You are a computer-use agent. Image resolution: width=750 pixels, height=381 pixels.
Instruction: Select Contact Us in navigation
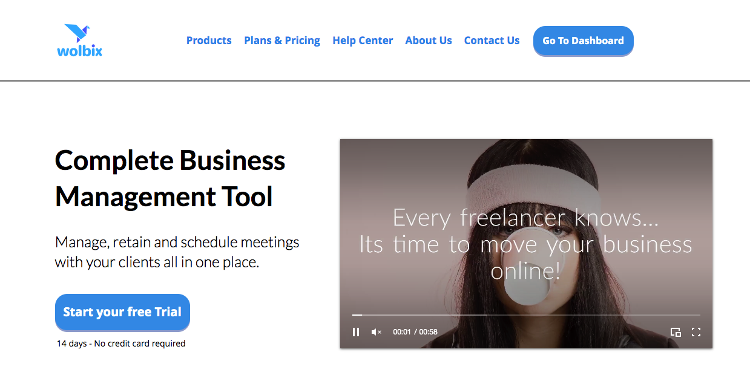coord(492,41)
